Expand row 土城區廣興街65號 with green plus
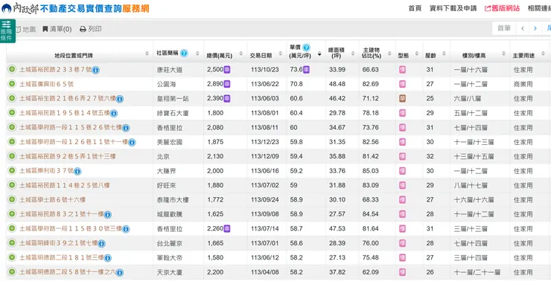This screenshot has width=551, height=281. 12,84
